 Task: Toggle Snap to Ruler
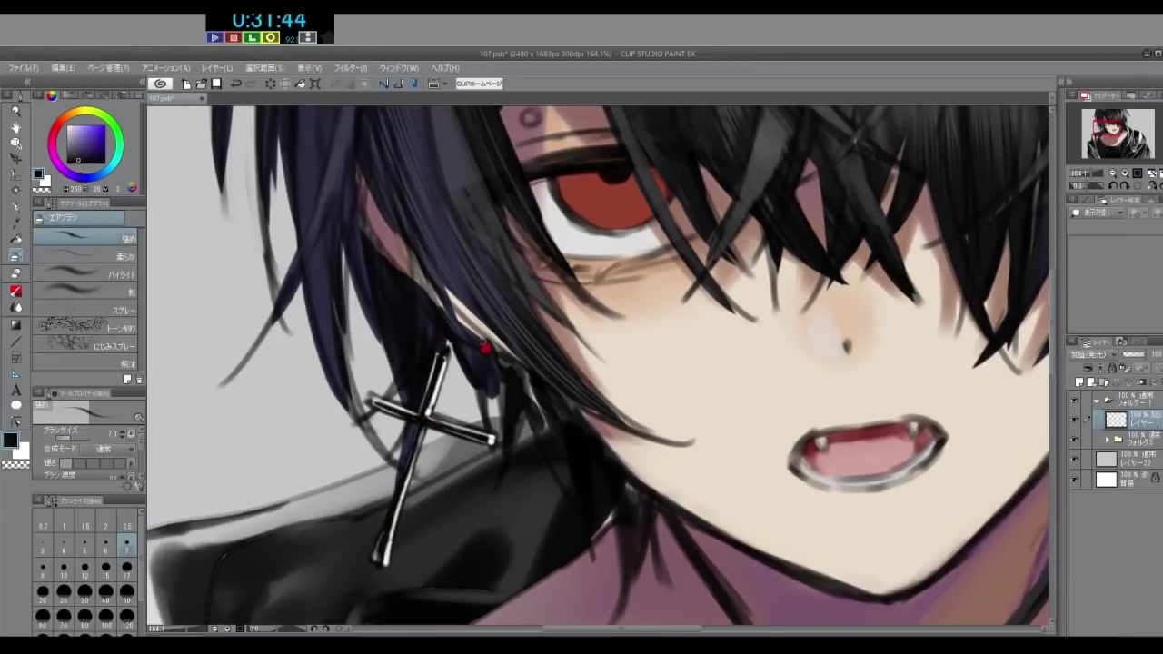tap(384, 84)
